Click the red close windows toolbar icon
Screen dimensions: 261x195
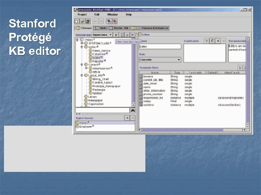[115, 21]
